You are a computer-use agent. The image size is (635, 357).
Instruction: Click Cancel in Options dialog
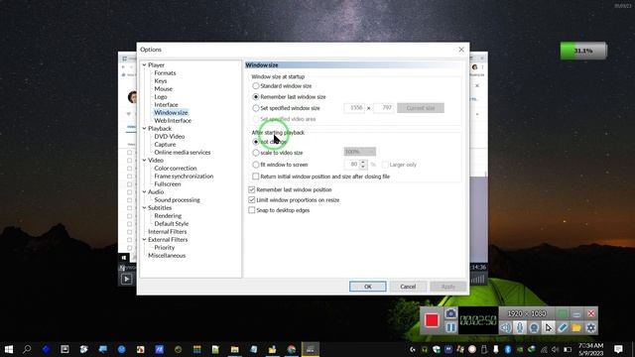tap(408, 287)
